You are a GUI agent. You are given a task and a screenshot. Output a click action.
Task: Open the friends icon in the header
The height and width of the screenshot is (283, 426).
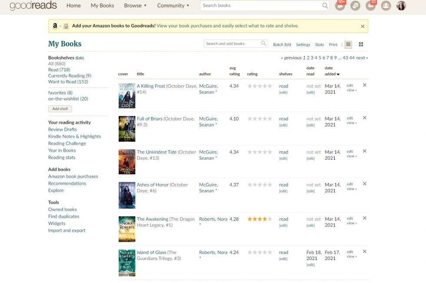[x=386, y=6]
